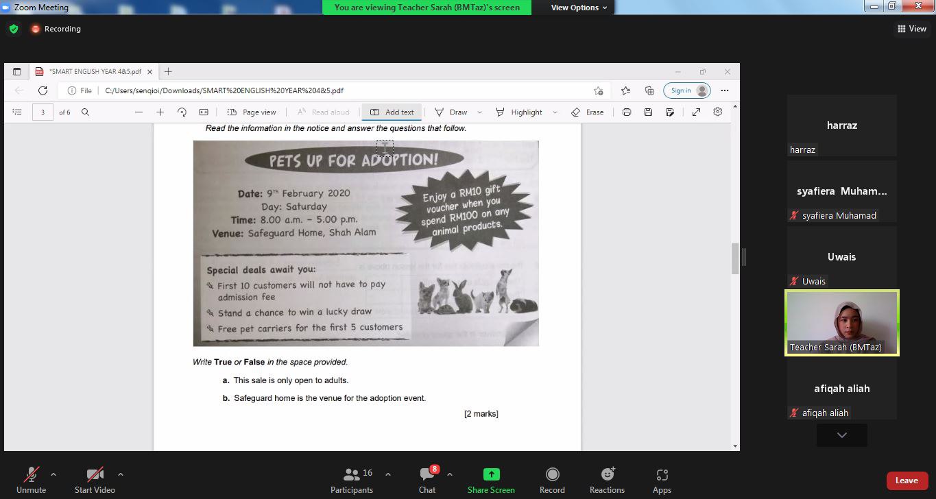Open the Edge tab actions menu icon
The image size is (936, 499).
point(17,71)
